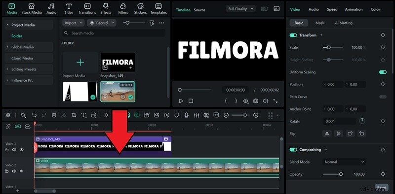
Task: Toggle Video 3 track visibility eye
Action: tap(22, 150)
